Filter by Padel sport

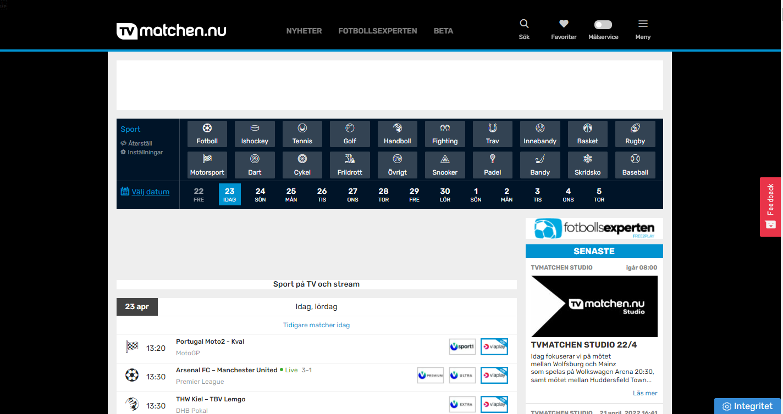(x=493, y=165)
